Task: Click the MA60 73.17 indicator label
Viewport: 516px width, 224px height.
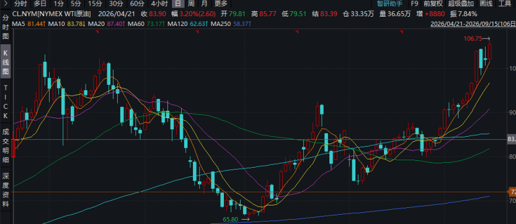Action: coord(147,24)
